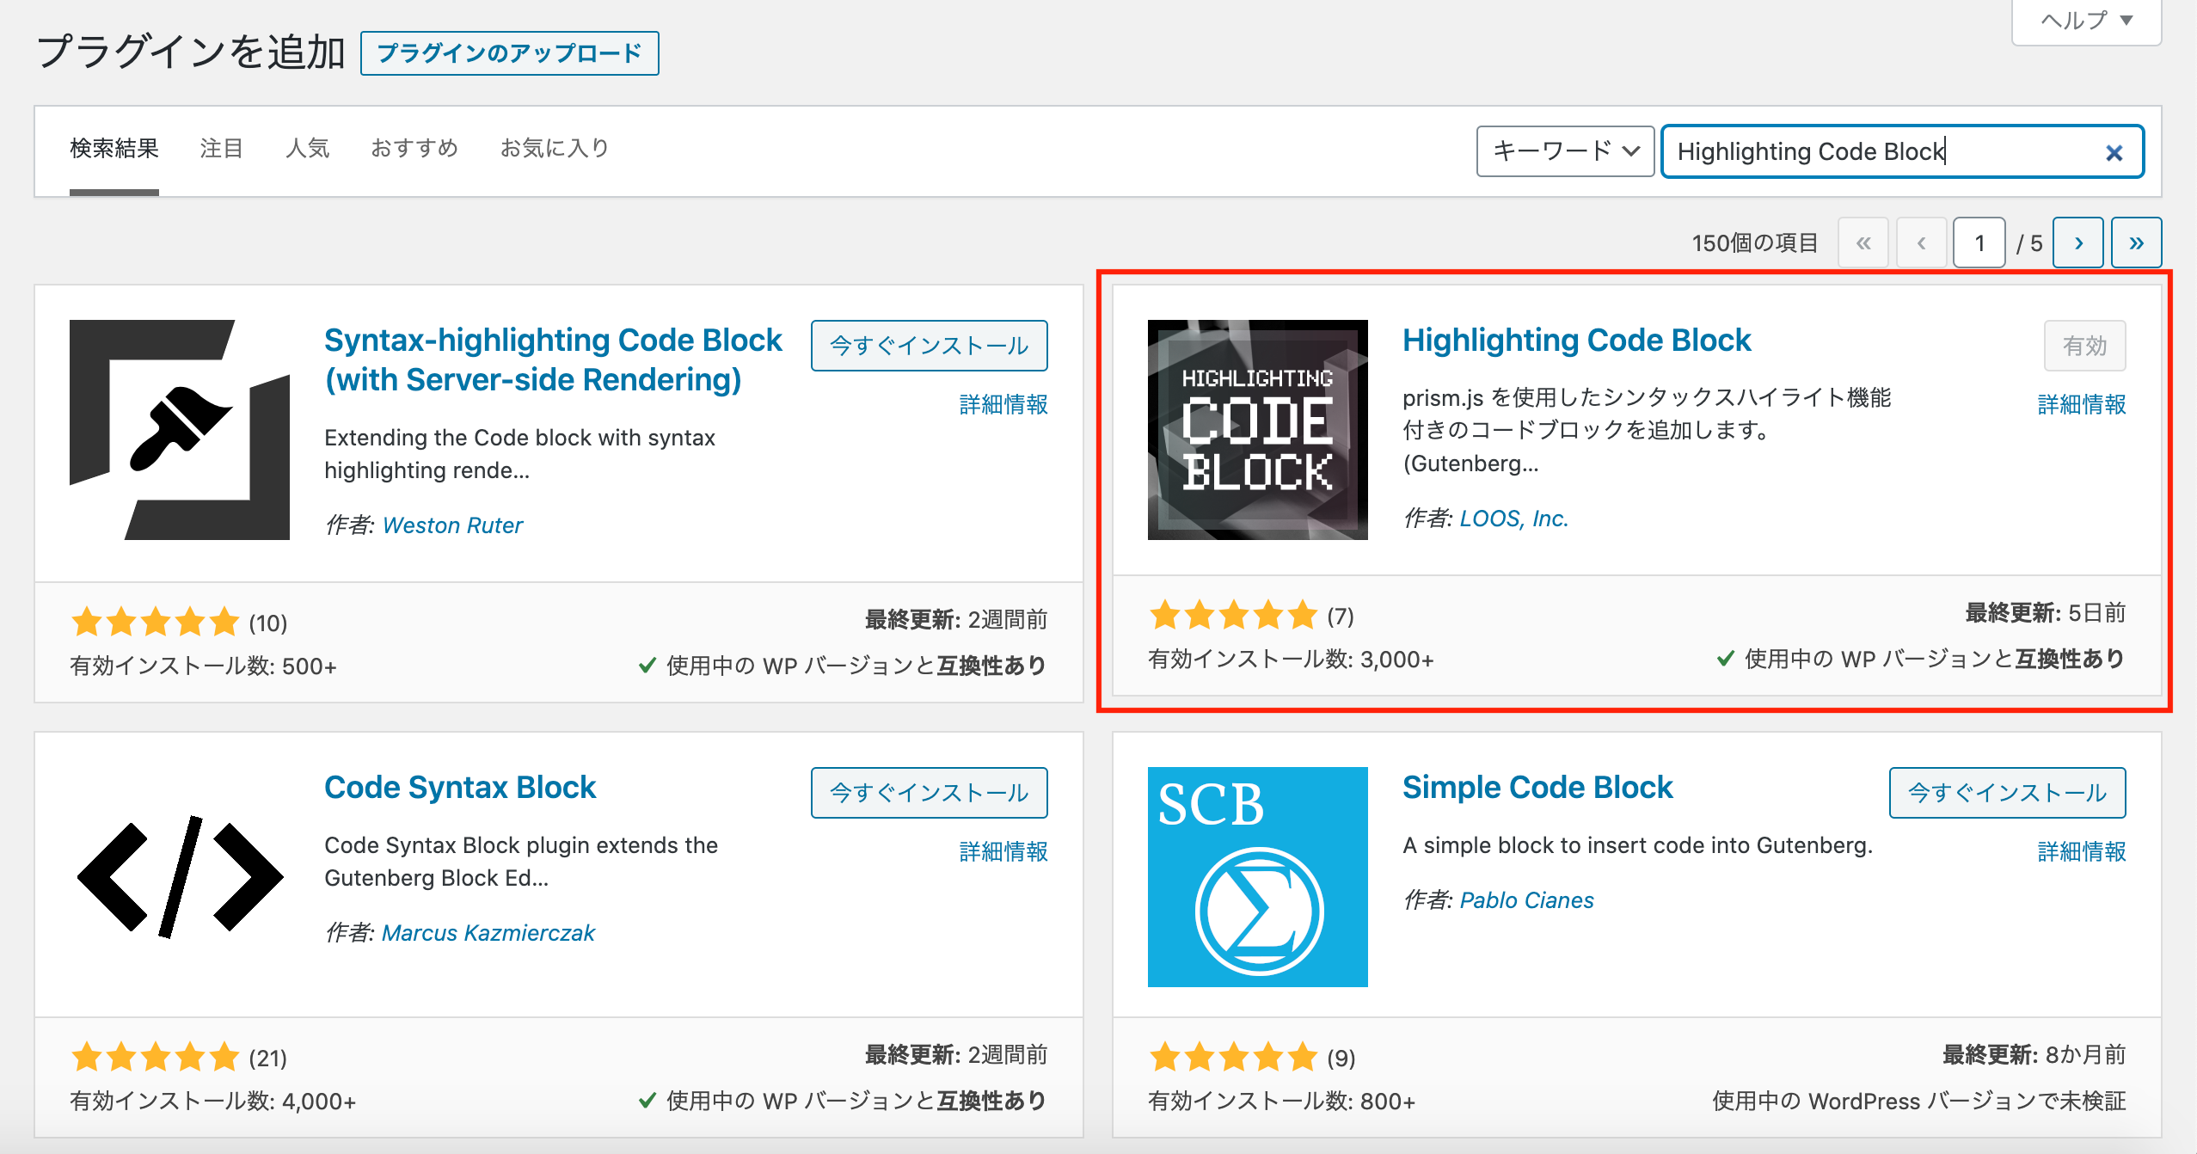View 詳細情報 for Syntax-highlighting Code Block
This screenshot has height=1154, width=2197.
click(1003, 404)
